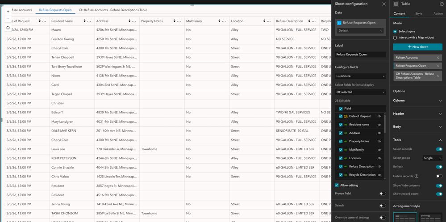Viewport: 446px width, 222px height.
Task: Toggle Multifamily field visibility eye
Action: click(379, 149)
